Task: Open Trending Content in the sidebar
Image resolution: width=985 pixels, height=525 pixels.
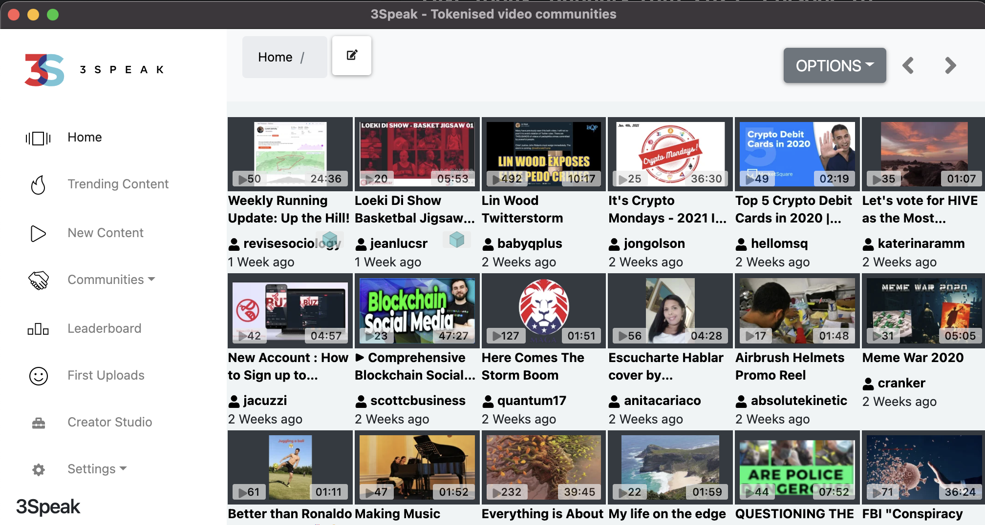Action: [118, 184]
